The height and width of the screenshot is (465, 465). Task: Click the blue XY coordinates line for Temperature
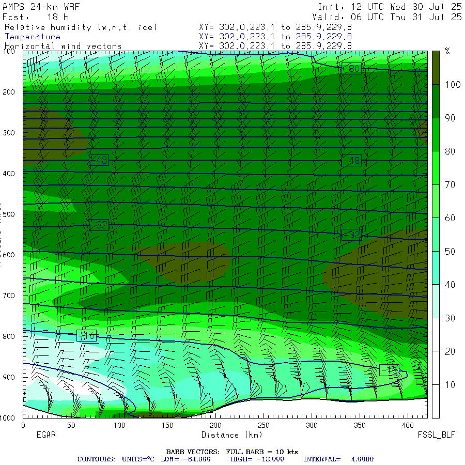[x=275, y=37]
